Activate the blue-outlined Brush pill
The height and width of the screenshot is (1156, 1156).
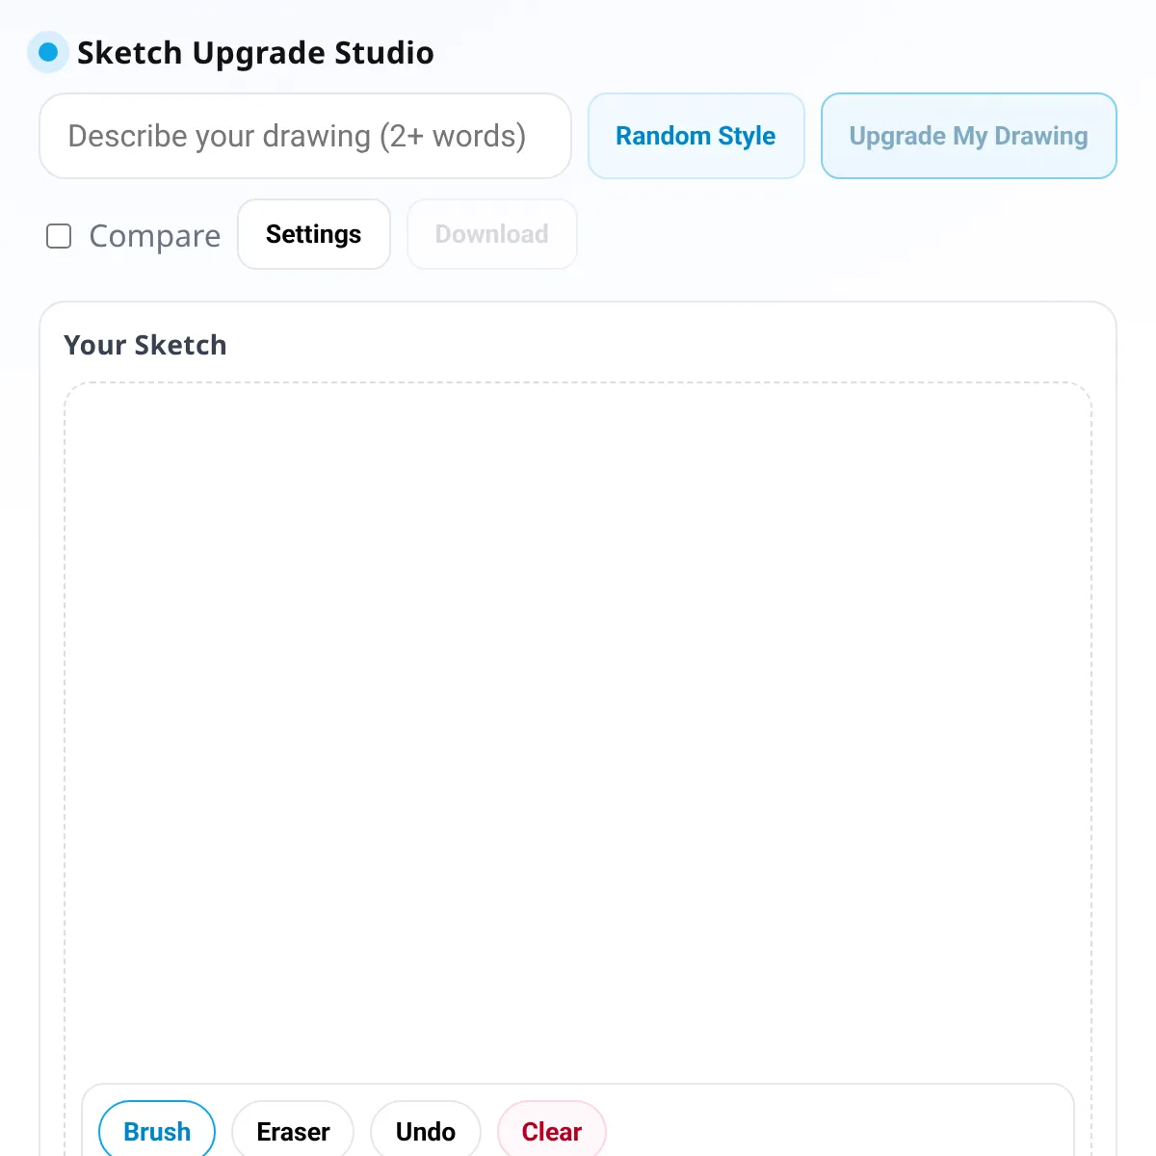(x=157, y=1130)
